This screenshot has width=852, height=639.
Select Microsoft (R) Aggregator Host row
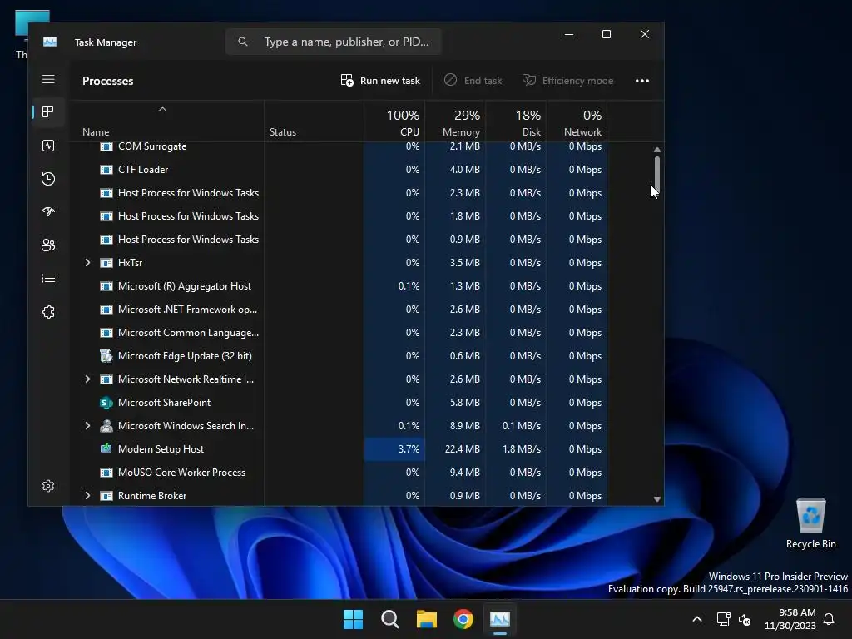tap(339, 286)
